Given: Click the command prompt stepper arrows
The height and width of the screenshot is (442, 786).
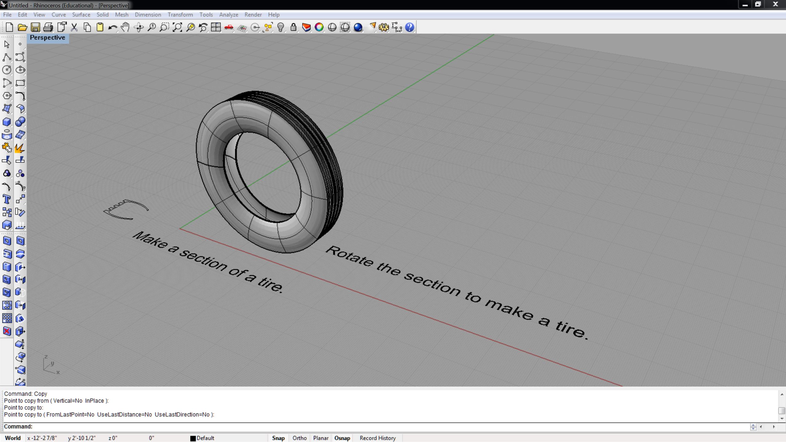Looking at the screenshot, I should 753,427.
